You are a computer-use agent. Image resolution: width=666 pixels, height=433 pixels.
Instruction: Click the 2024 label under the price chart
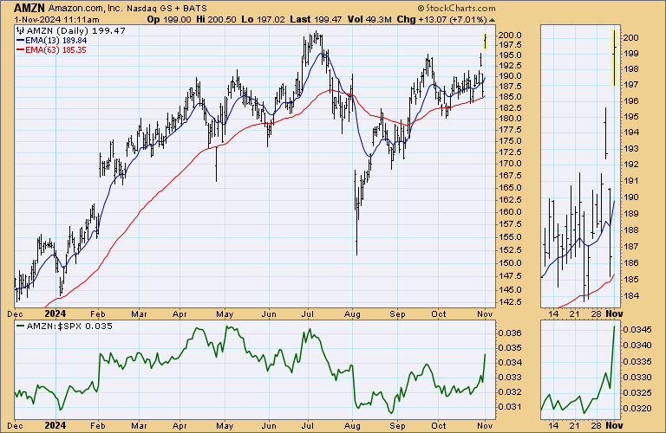(x=55, y=313)
